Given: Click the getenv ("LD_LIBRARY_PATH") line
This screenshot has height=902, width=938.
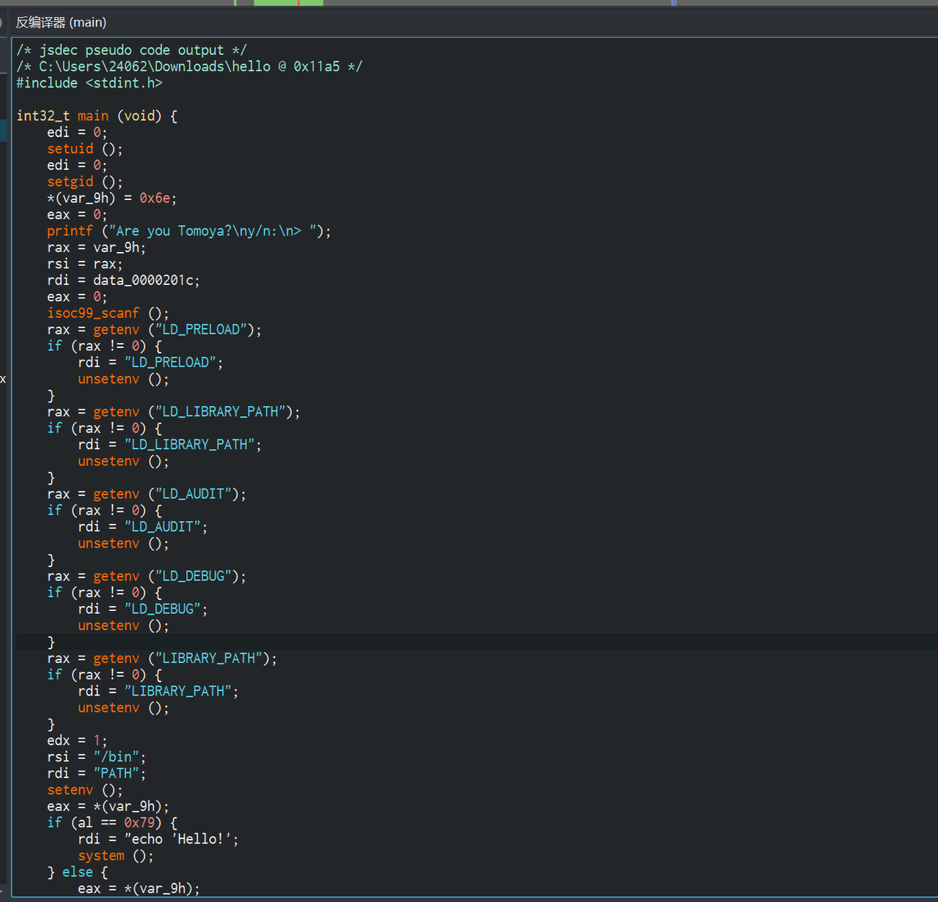Looking at the screenshot, I should (174, 412).
